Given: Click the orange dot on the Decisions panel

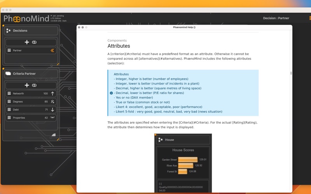Looking at the screenshot, I should (x=3, y=26).
